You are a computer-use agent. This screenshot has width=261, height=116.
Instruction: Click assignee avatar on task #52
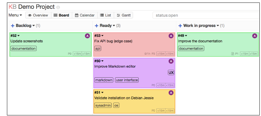pos(87,36)
